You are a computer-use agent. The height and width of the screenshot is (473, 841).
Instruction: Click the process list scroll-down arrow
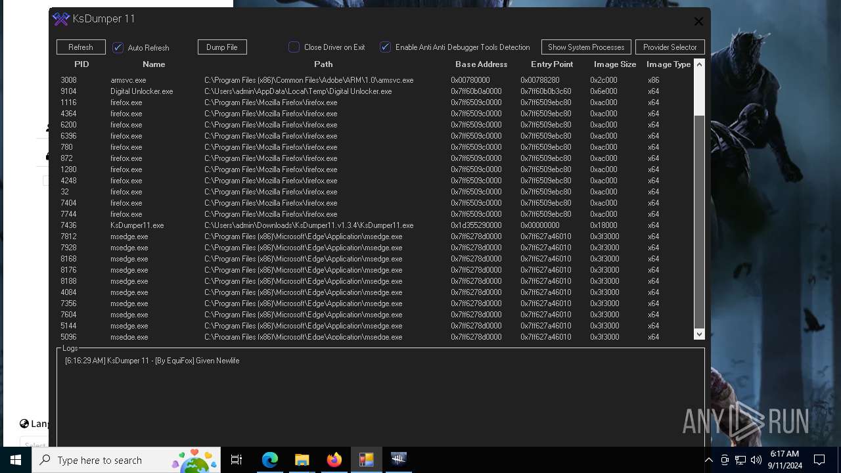699,334
